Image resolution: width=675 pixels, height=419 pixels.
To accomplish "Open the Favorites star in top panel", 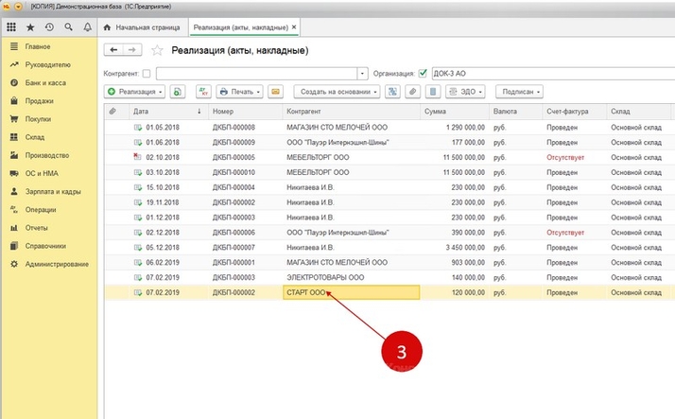I will pyautogui.click(x=31, y=26).
